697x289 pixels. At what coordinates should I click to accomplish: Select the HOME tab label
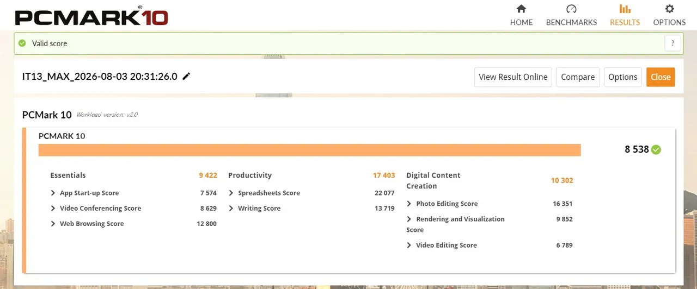(521, 22)
